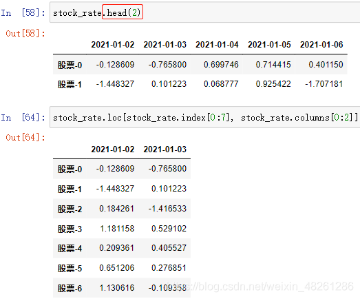Click value 0.276851
The image size is (360, 299).
169,268
